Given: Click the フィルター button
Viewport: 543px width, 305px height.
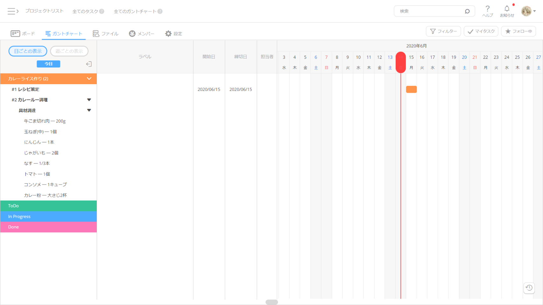Looking at the screenshot, I should click(x=443, y=31).
